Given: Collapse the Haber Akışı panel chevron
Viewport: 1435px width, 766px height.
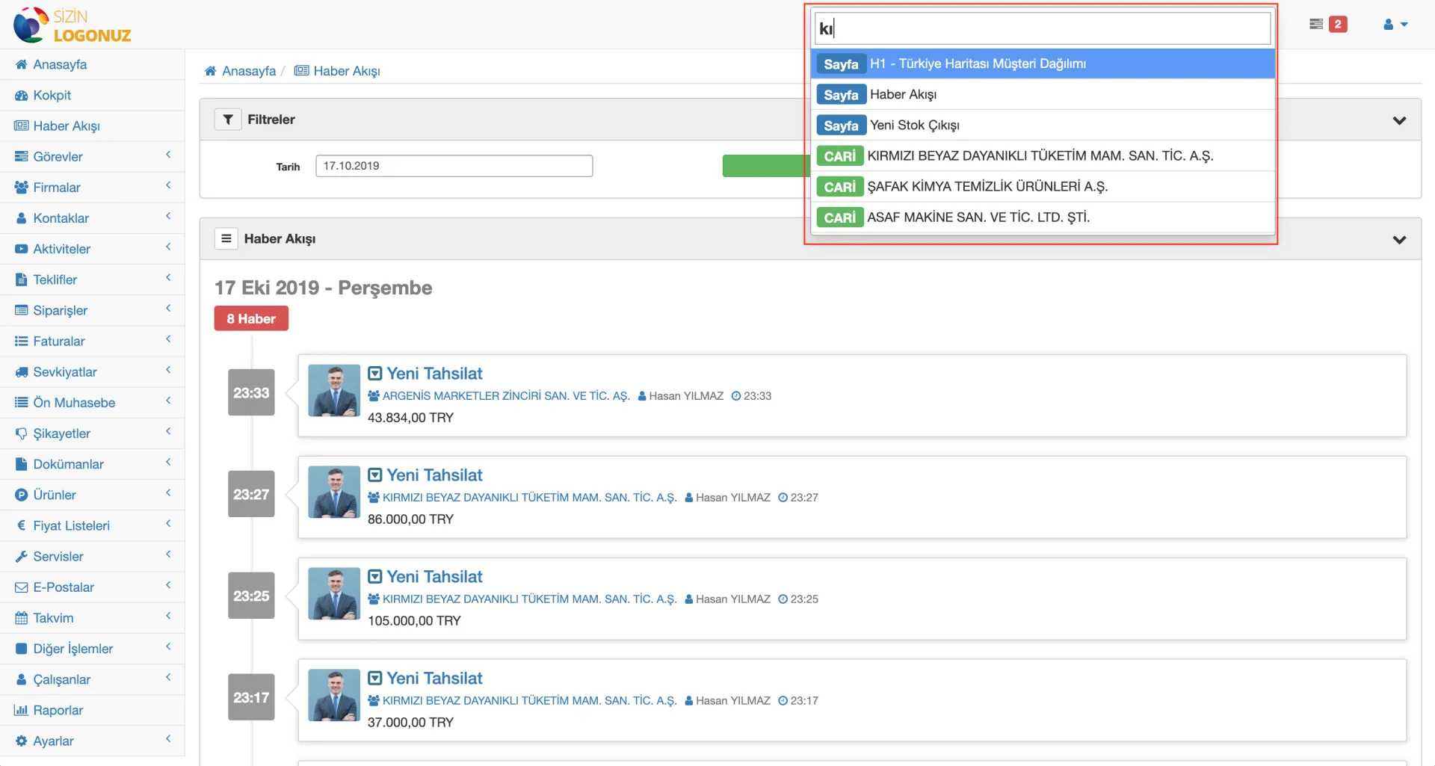Looking at the screenshot, I should (1399, 240).
